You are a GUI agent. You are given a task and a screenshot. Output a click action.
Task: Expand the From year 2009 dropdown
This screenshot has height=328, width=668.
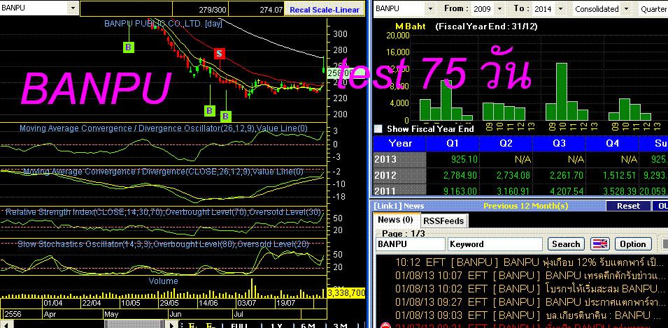coord(499,9)
